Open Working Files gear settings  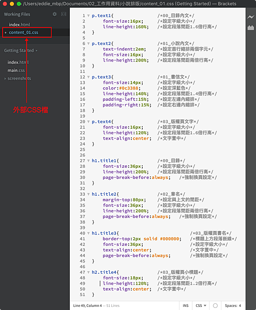pyautogui.click(x=54, y=14)
